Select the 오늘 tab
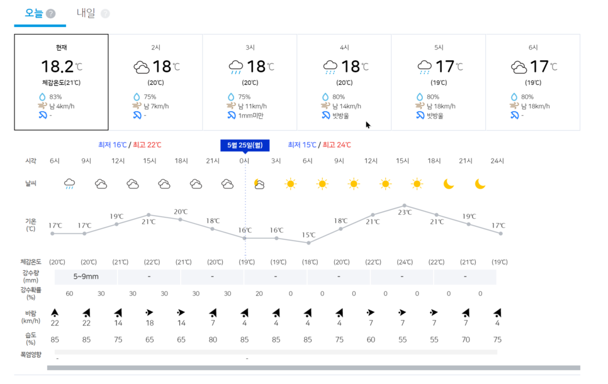This screenshot has width=608, height=384. pyautogui.click(x=34, y=13)
